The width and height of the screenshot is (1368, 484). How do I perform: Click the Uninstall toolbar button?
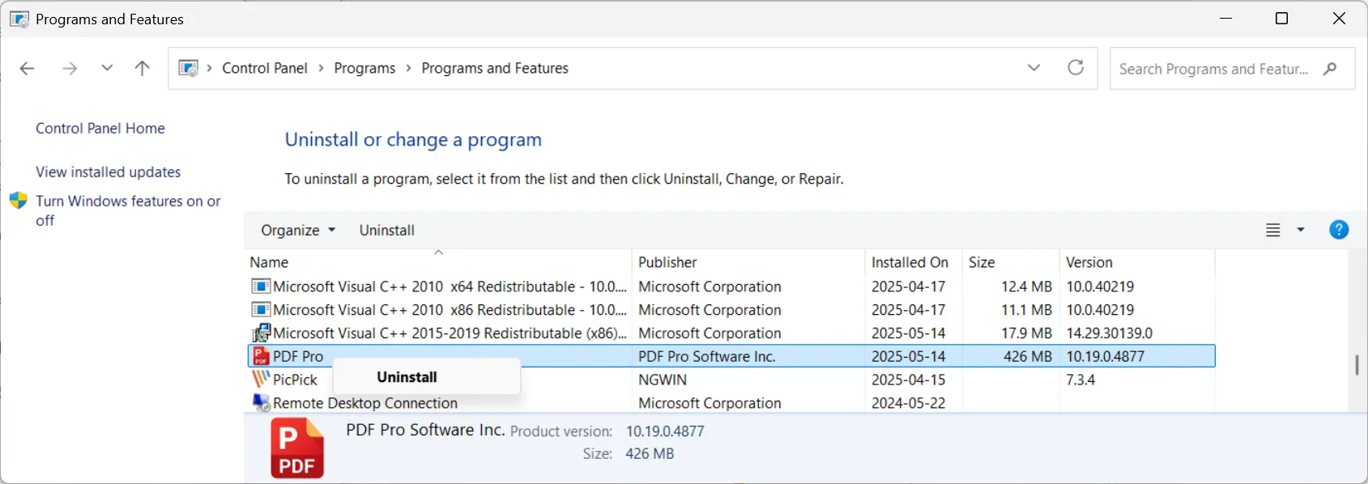coord(387,230)
